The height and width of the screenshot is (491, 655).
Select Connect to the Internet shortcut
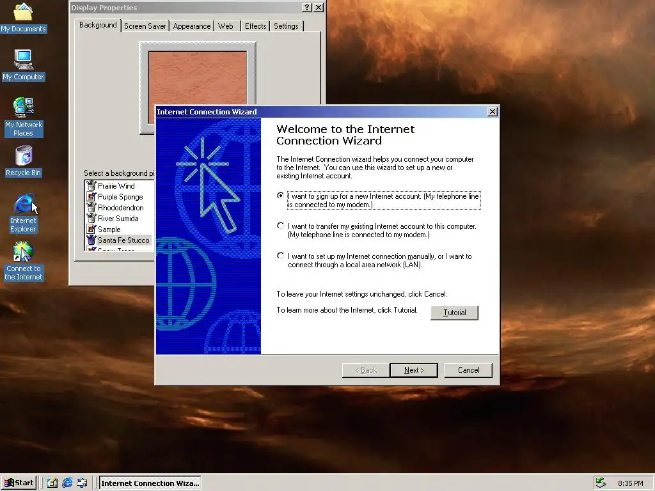point(23,261)
